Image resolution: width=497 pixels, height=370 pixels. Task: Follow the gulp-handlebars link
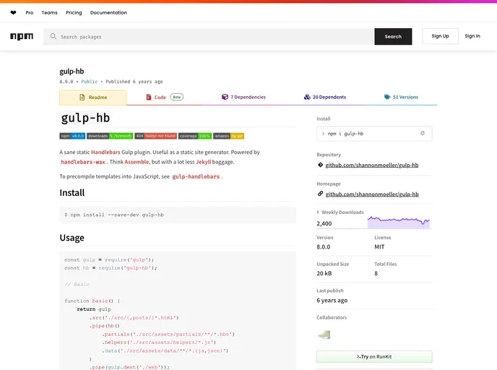[x=196, y=176]
